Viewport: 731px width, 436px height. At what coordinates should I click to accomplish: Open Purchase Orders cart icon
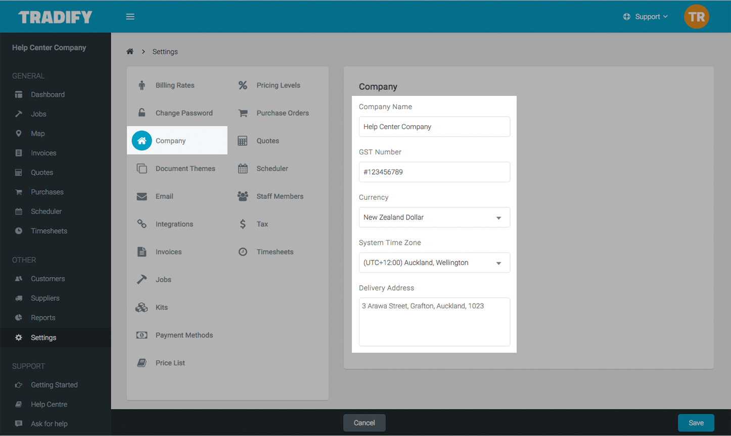243,113
